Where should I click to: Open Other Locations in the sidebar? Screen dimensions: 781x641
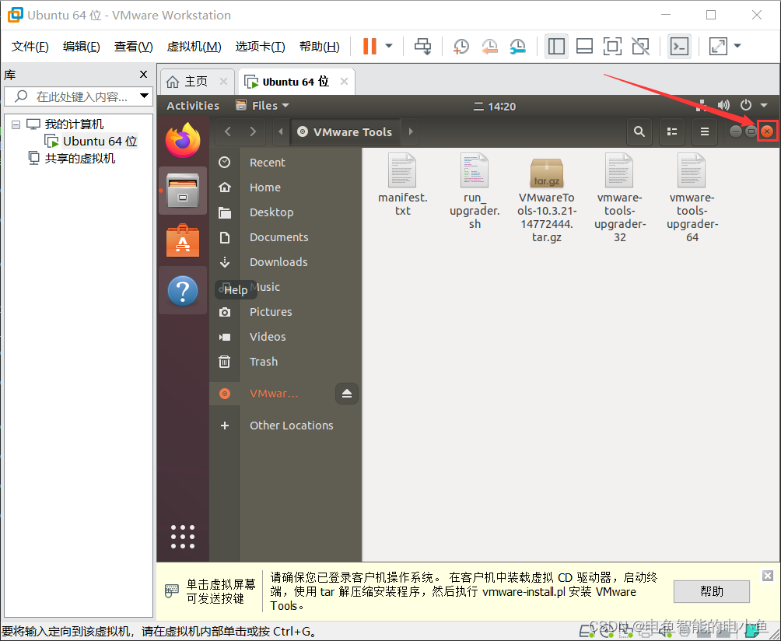(x=285, y=426)
